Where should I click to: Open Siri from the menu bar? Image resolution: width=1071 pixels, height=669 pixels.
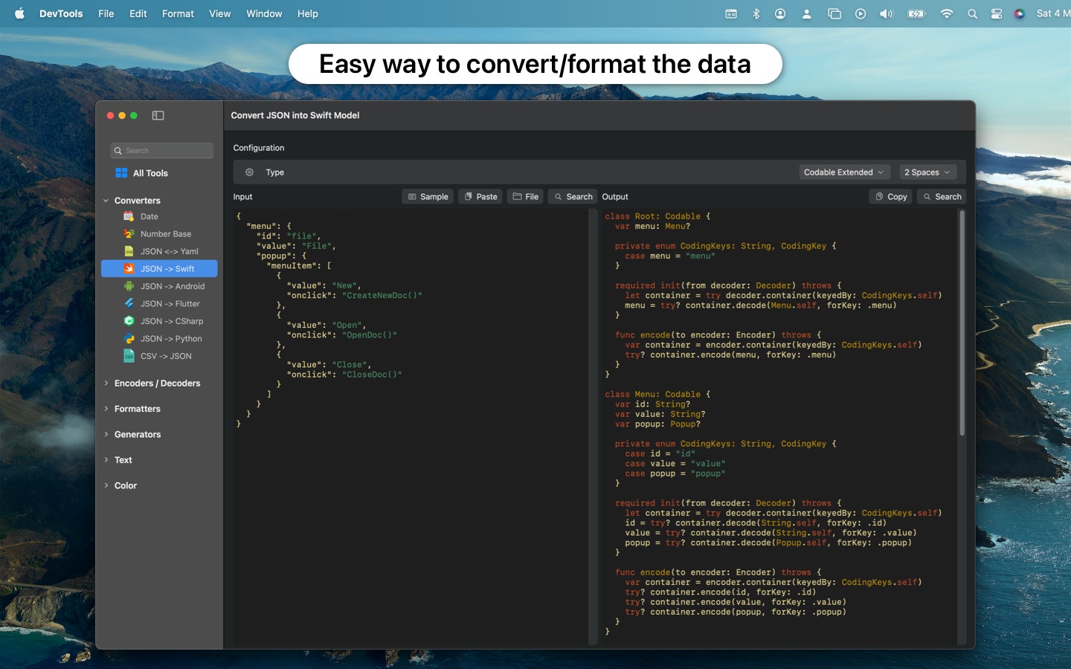1020,13
